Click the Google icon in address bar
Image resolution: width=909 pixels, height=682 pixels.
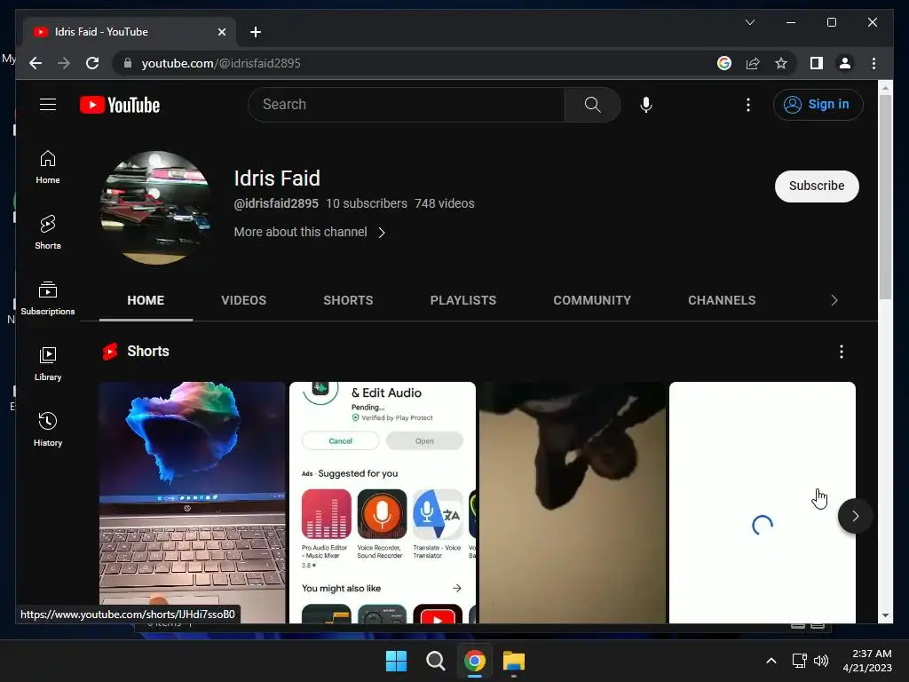point(724,63)
